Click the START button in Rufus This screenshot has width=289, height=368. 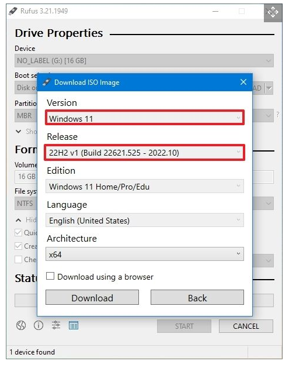coord(184,326)
